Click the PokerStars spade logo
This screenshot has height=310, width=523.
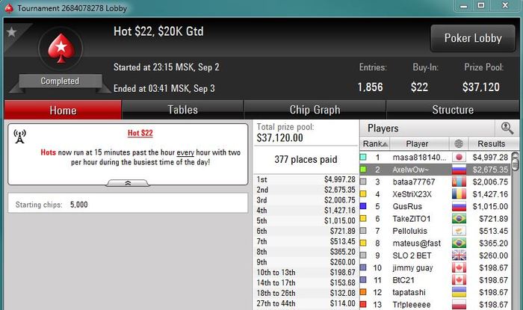[x=61, y=48]
